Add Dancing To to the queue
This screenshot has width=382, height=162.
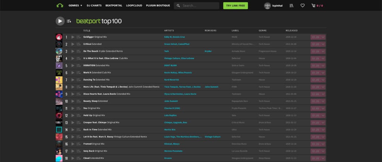[78, 80]
